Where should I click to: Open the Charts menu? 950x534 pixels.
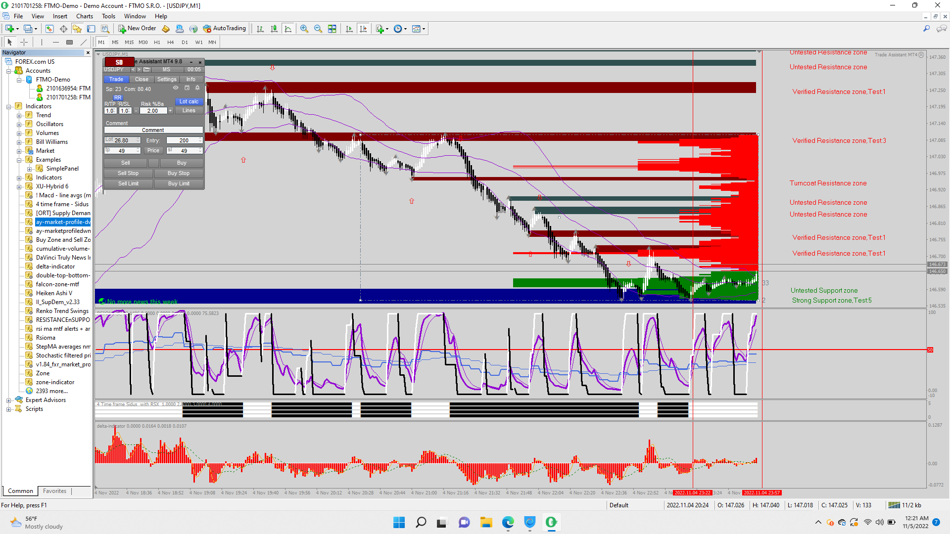[x=84, y=16]
